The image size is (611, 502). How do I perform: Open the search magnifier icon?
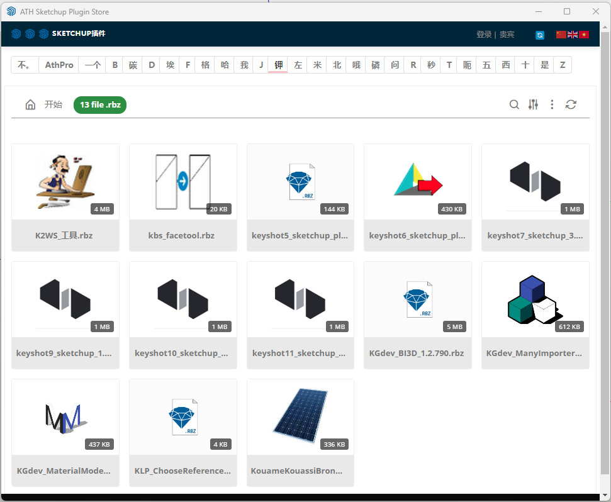(x=514, y=105)
